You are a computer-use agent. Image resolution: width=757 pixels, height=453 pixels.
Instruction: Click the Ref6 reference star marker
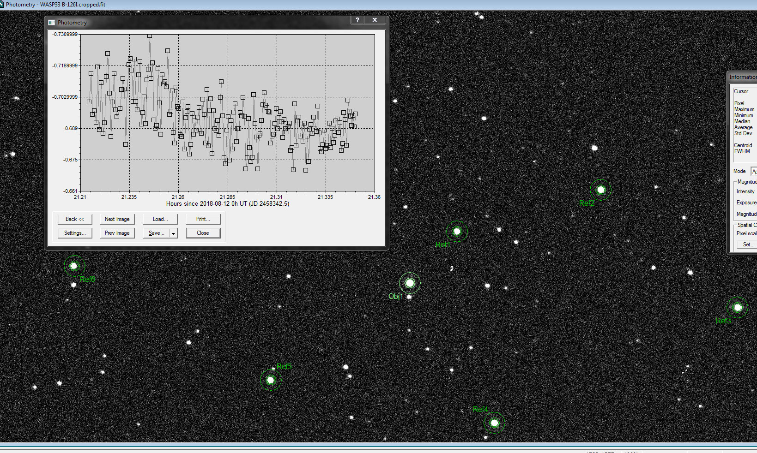click(74, 266)
